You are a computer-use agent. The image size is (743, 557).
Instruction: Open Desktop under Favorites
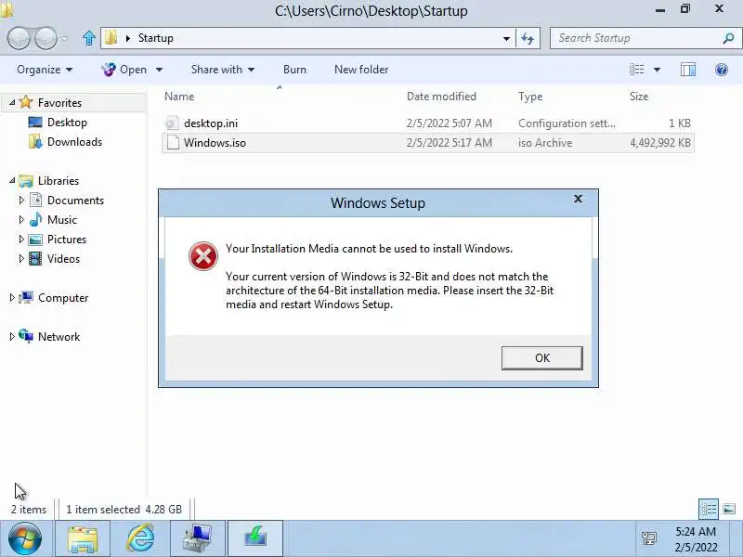[x=67, y=123]
